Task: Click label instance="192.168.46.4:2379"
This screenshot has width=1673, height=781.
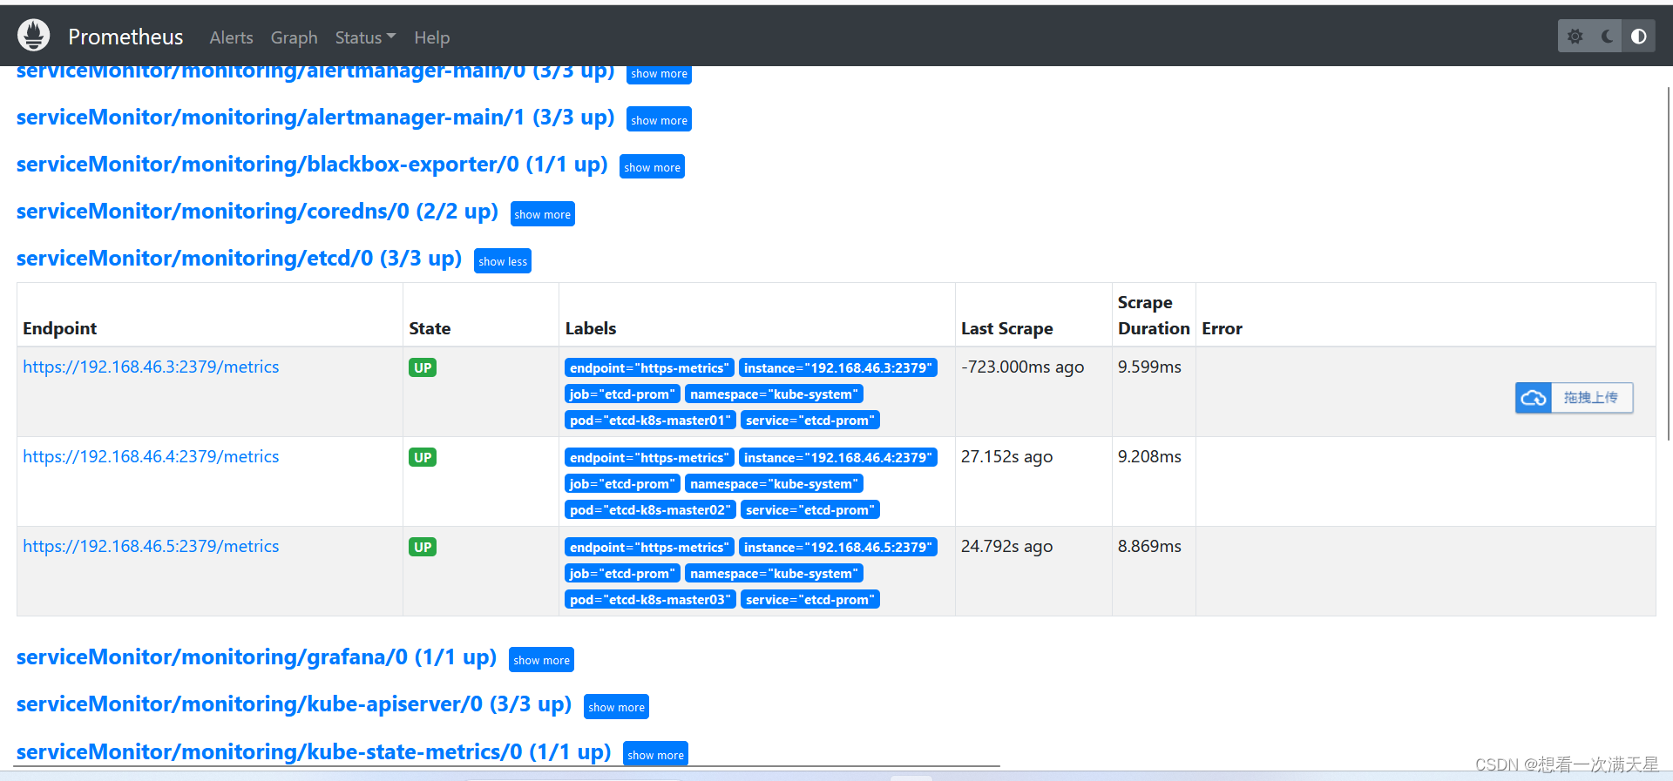Action: (838, 457)
